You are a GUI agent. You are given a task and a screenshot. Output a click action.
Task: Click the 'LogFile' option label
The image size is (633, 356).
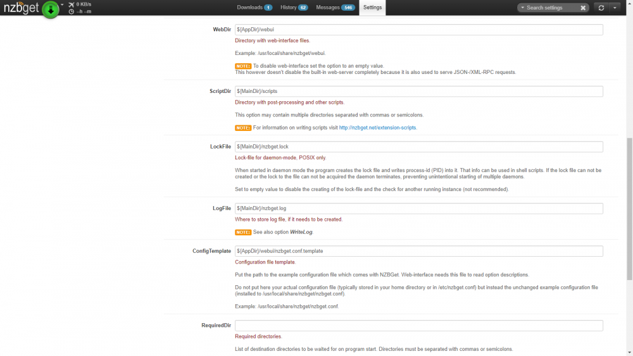(x=222, y=208)
